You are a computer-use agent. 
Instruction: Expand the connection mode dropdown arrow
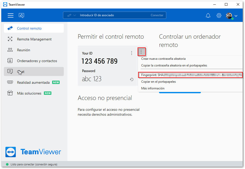(x=75, y=15)
